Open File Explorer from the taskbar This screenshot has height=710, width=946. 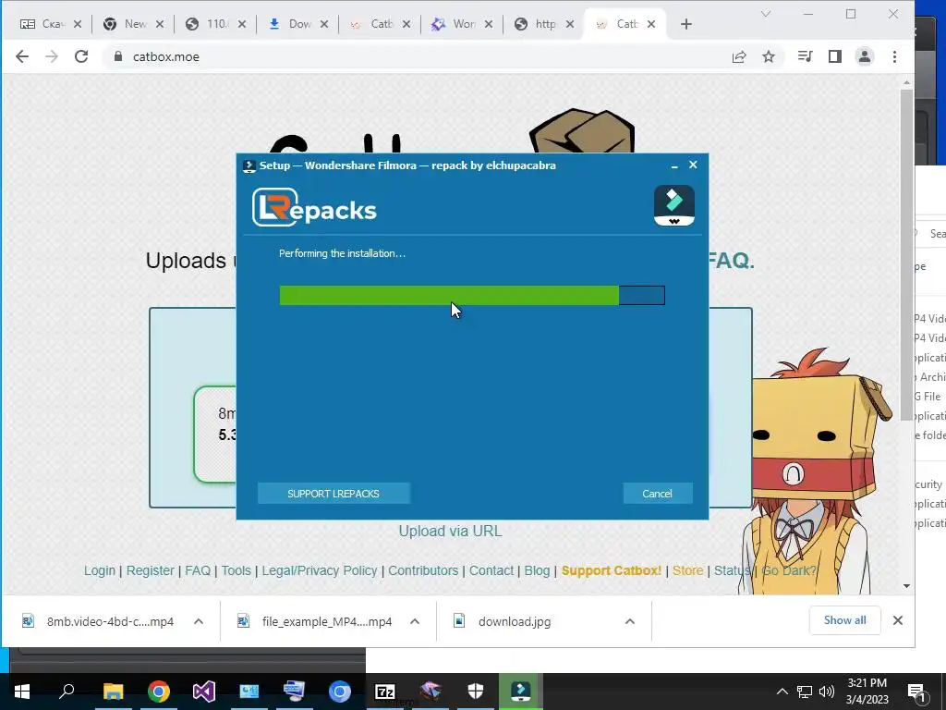(113, 692)
